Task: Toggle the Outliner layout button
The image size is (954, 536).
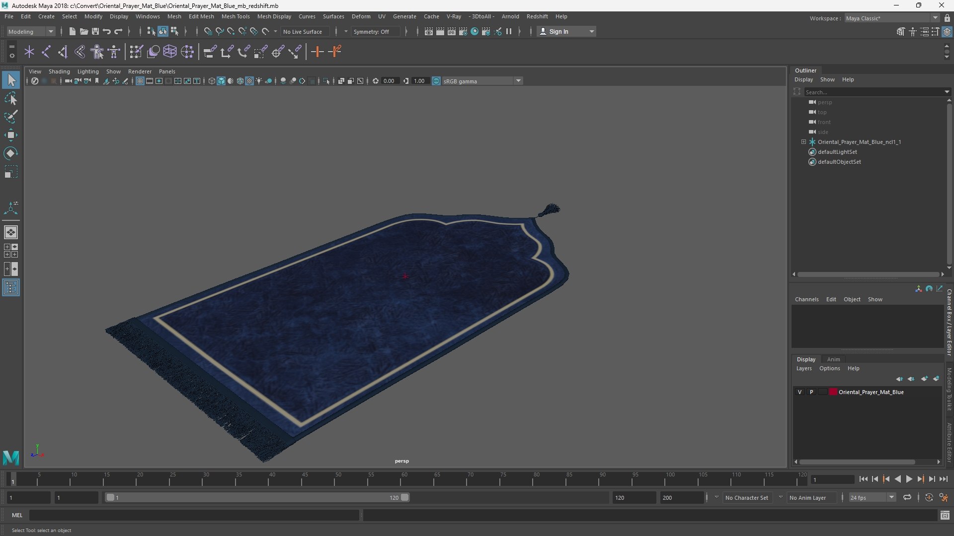Action: click(x=10, y=288)
